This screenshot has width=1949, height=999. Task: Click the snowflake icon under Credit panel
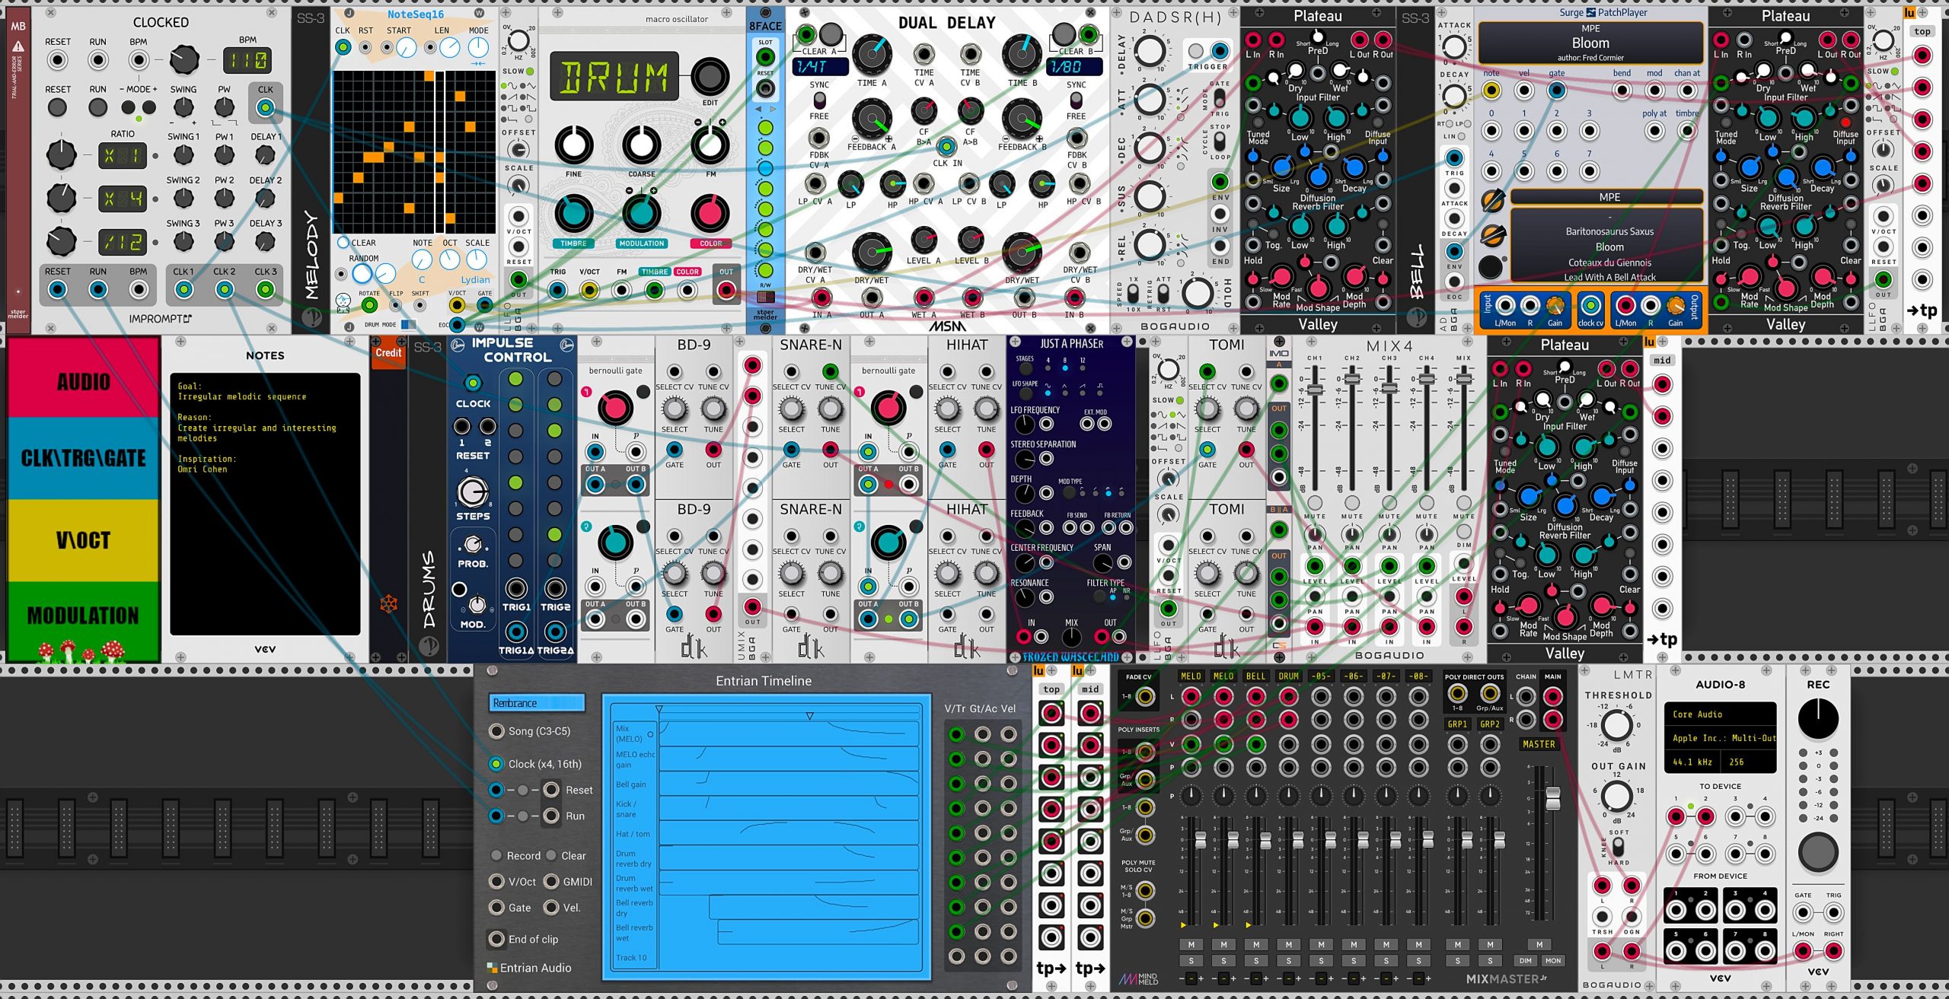click(388, 604)
